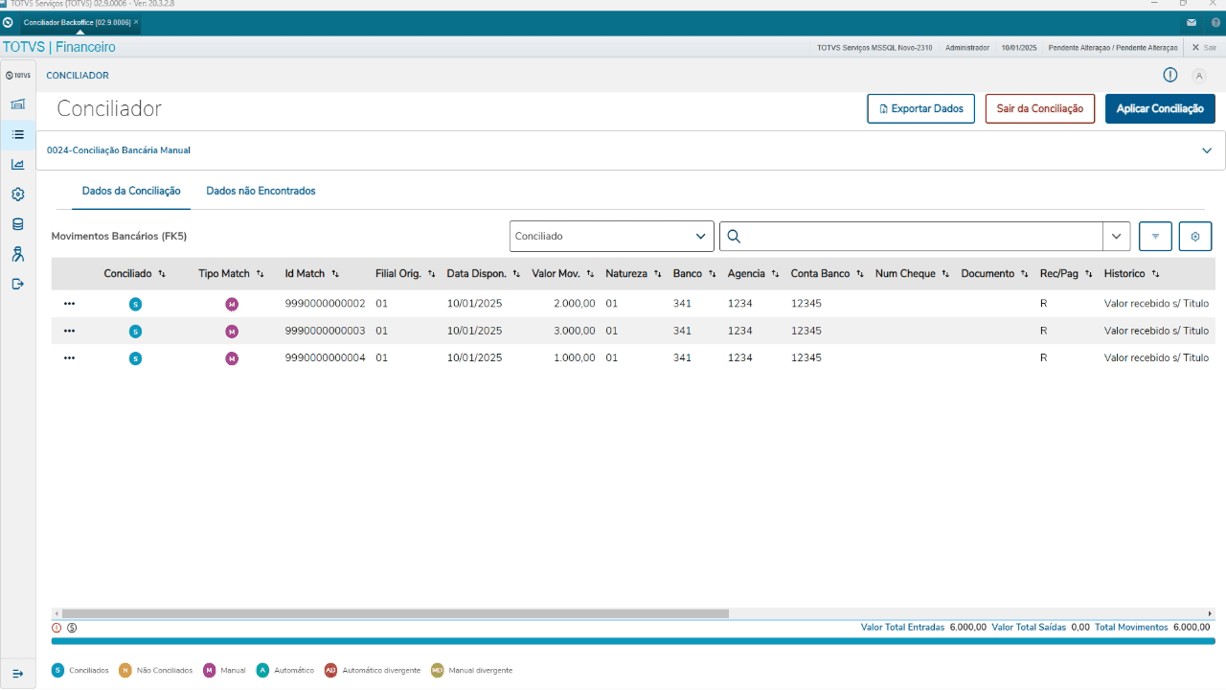The height and width of the screenshot is (690, 1226).
Task: Expand the sidebar with bottom arrow icon
Action: 17,674
